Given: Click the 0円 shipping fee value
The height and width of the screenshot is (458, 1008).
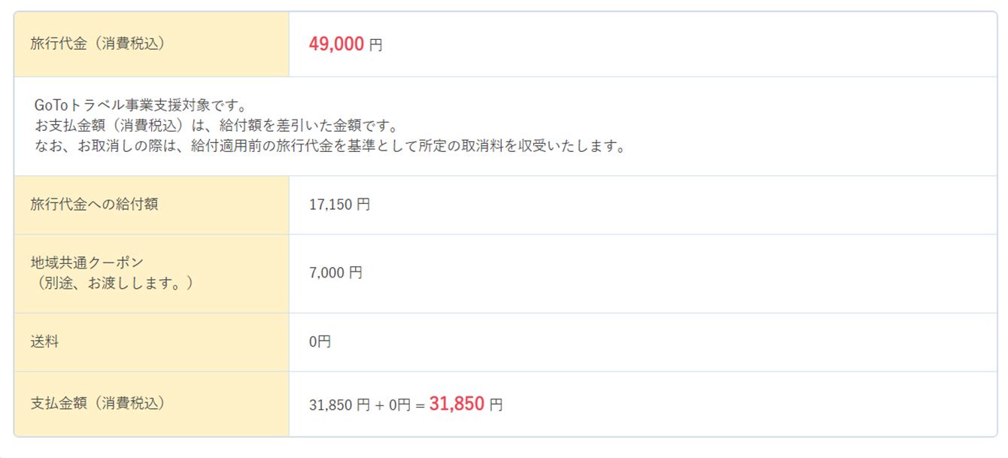Looking at the screenshot, I should (320, 342).
